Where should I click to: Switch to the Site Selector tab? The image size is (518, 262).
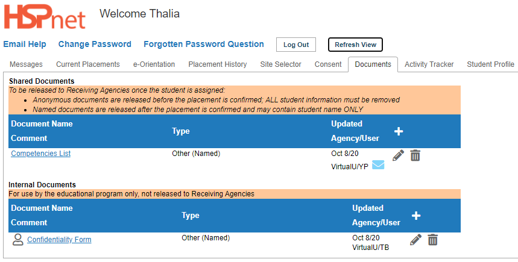click(280, 64)
